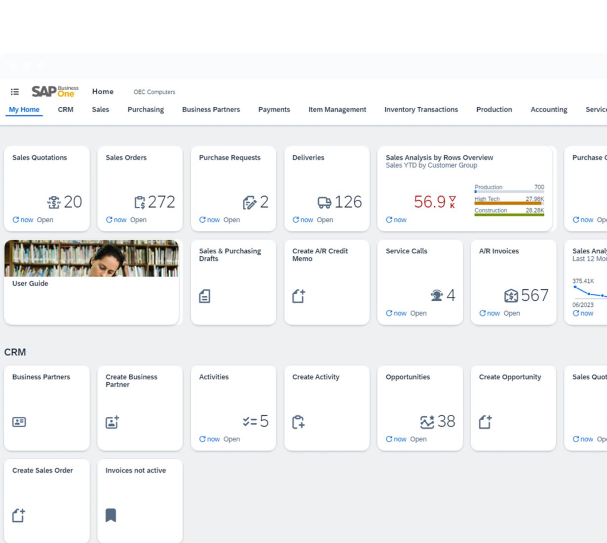Open the hamburger navigation menu icon
Image resolution: width=607 pixels, height=543 pixels.
[x=15, y=92]
